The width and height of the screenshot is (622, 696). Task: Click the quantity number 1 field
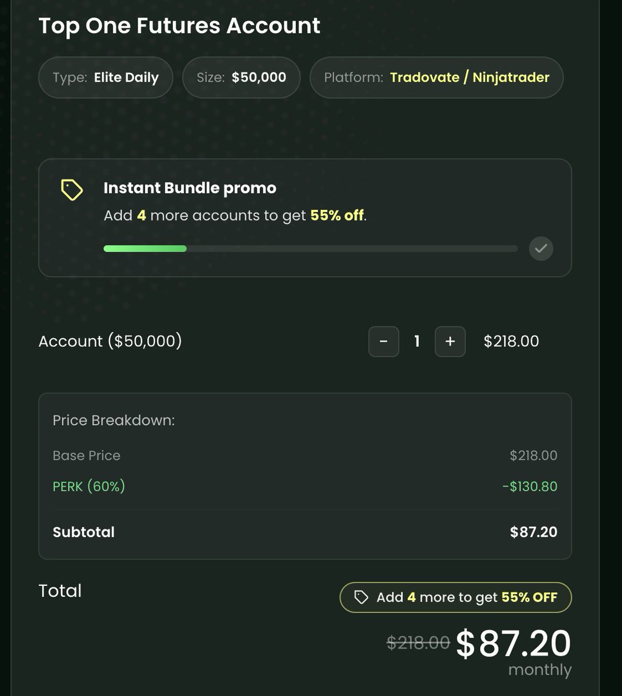[417, 341]
